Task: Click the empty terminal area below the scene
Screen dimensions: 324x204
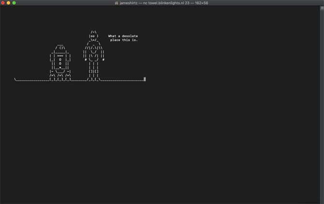Action: click(x=162, y=145)
